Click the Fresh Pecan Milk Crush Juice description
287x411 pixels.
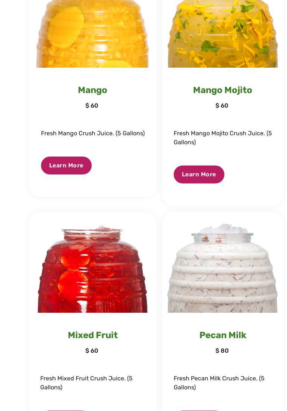(219, 383)
